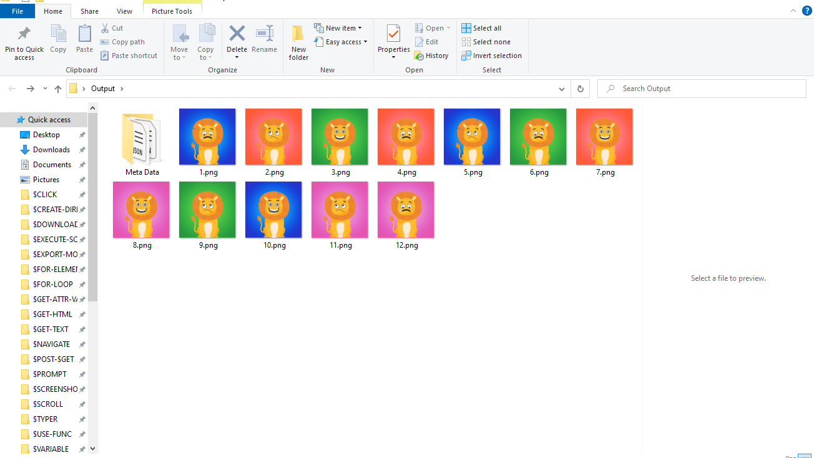Create a New folder from ribbon
This screenshot has width=814, height=458.
pos(298,42)
